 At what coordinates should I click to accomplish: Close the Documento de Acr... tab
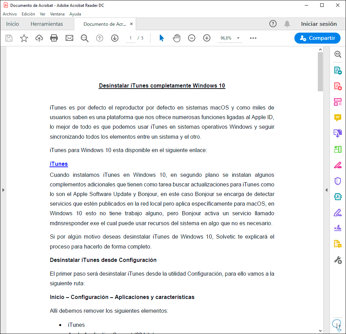click(x=131, y=24)
